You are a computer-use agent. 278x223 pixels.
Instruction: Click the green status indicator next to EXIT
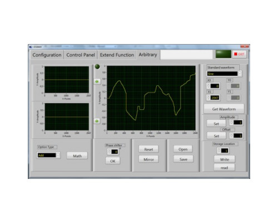[224, 54]
